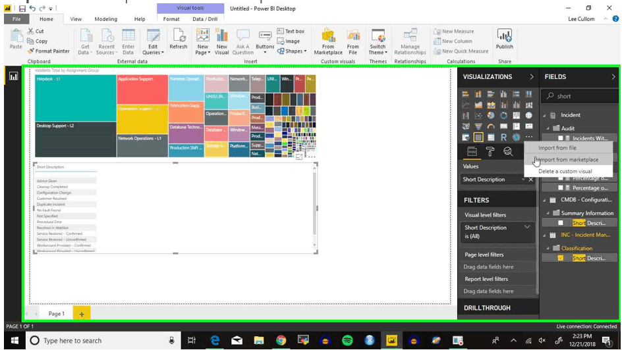622x350 pixels.
Task: Click the Refresh button in ribbon
Action: click(x=179, y=39)
